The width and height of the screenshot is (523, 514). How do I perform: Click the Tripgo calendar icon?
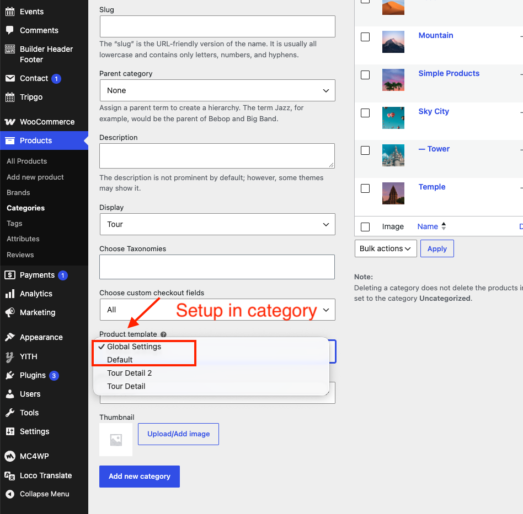[x=10, y=98]
